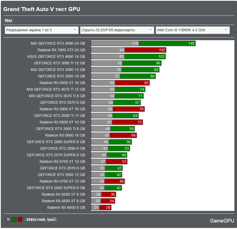This screenshot has width=237, height=229.
Task: Remove GEFORCE RTX 2080 SUPER row with red X
Action: pos(87,142)
